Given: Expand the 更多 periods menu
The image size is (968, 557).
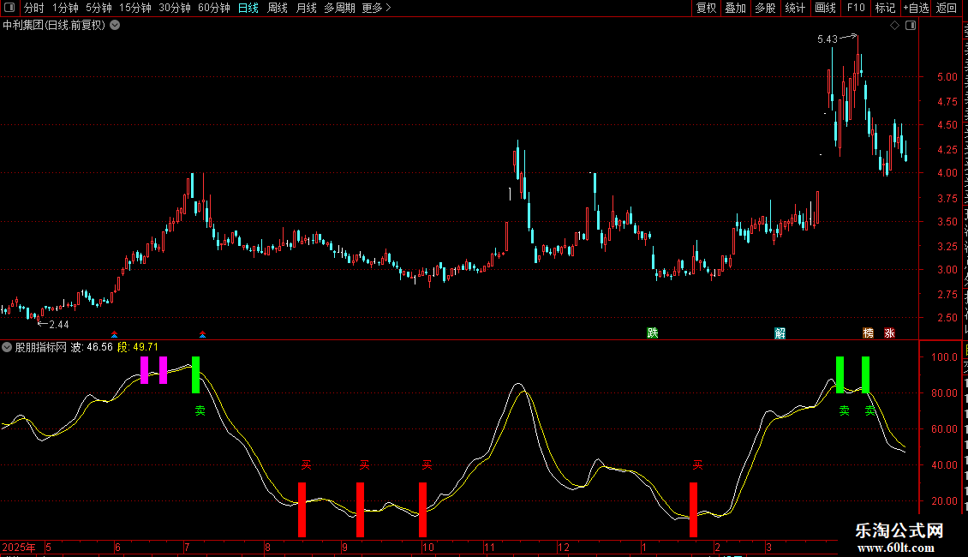Looking at the screenshot, I should coord(376,8).
